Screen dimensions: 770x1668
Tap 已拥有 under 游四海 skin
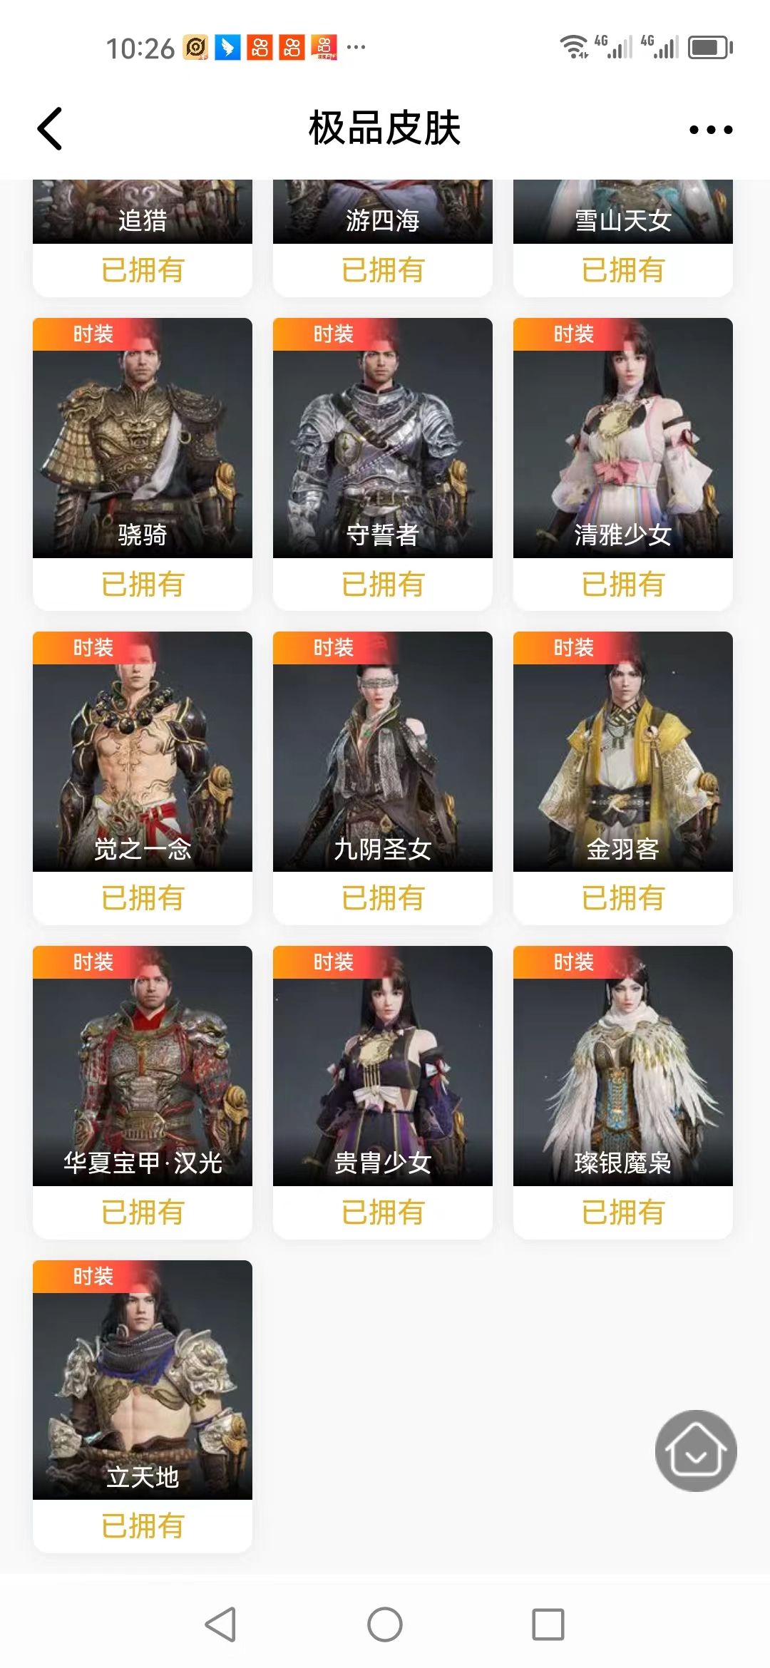pyautogui.click(x=383, y=270)
